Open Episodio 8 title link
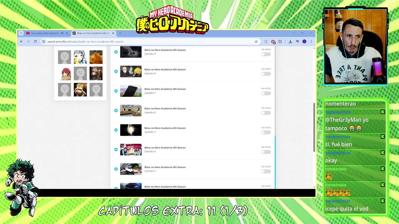 (165, 69)
